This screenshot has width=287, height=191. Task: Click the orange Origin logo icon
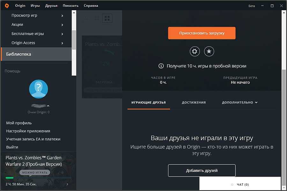[7, 6]
